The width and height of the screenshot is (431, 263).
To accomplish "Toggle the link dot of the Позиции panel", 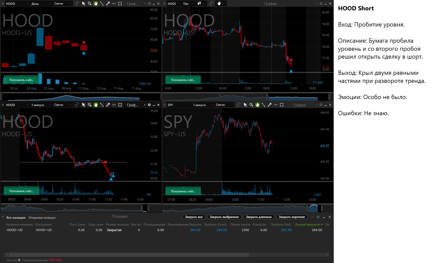I will (x=3, y=217).
